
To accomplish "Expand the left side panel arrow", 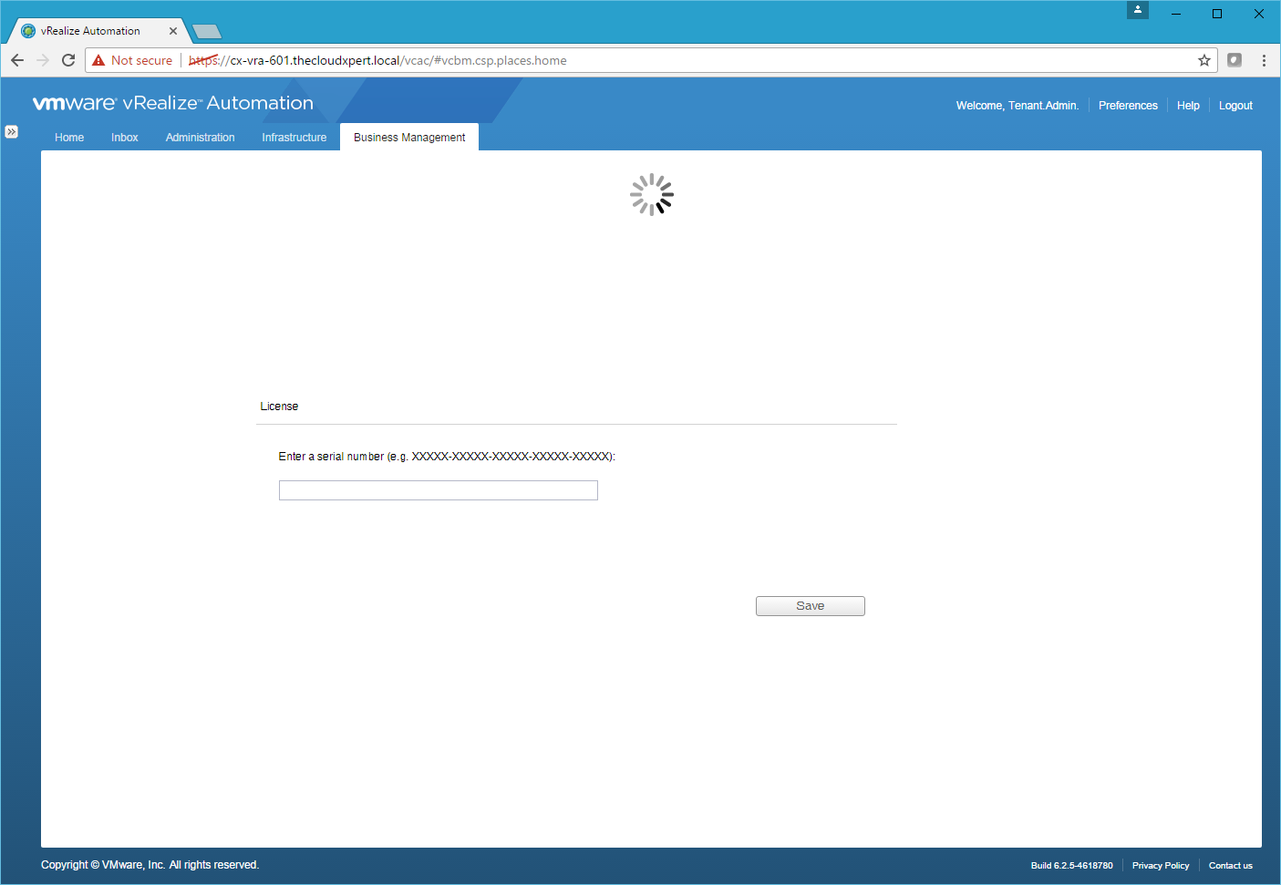I will pyautogui.click(x=11, y=131).
